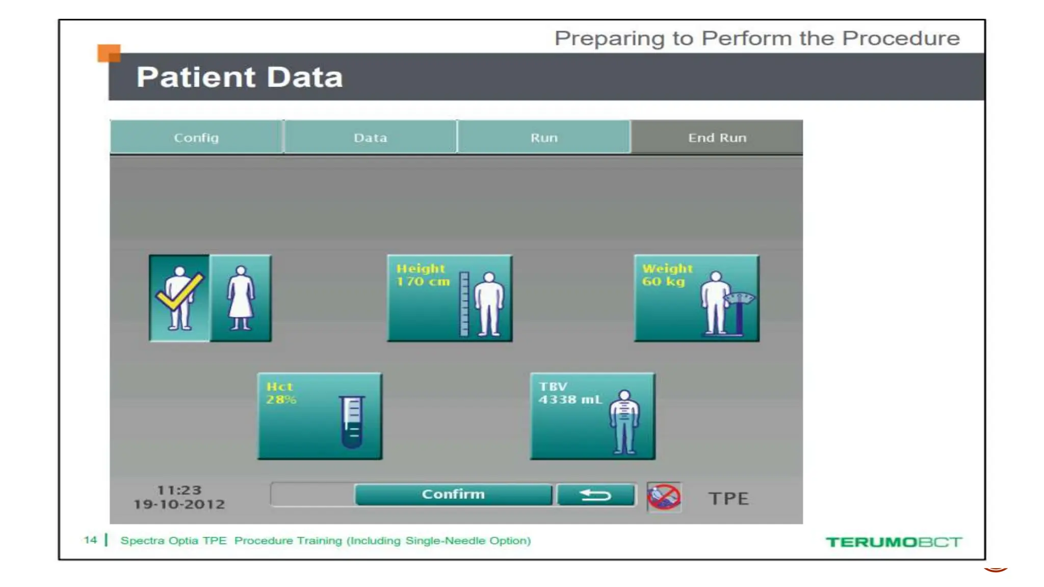Click the TerumoBCT logo
Screen dimensions: 1044x587
point(894,542)
